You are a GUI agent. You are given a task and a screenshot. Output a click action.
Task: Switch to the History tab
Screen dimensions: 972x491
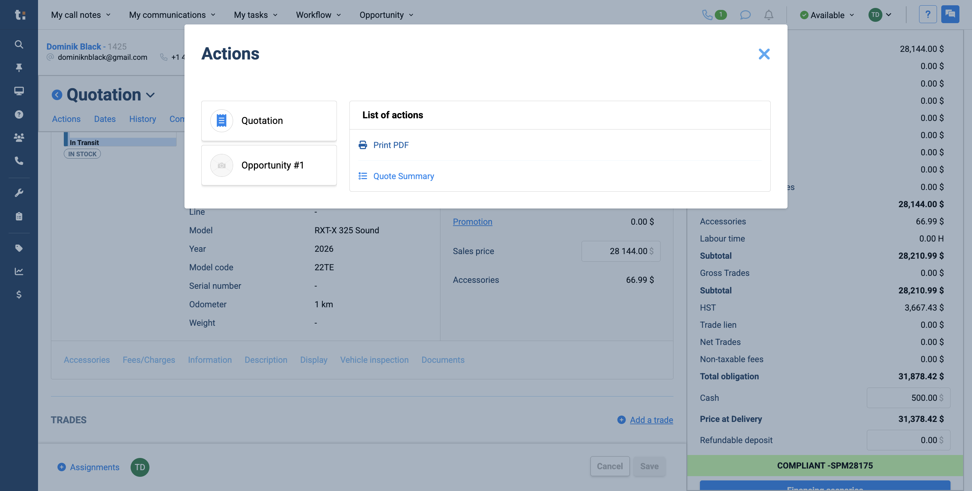[x=142, y=119]
